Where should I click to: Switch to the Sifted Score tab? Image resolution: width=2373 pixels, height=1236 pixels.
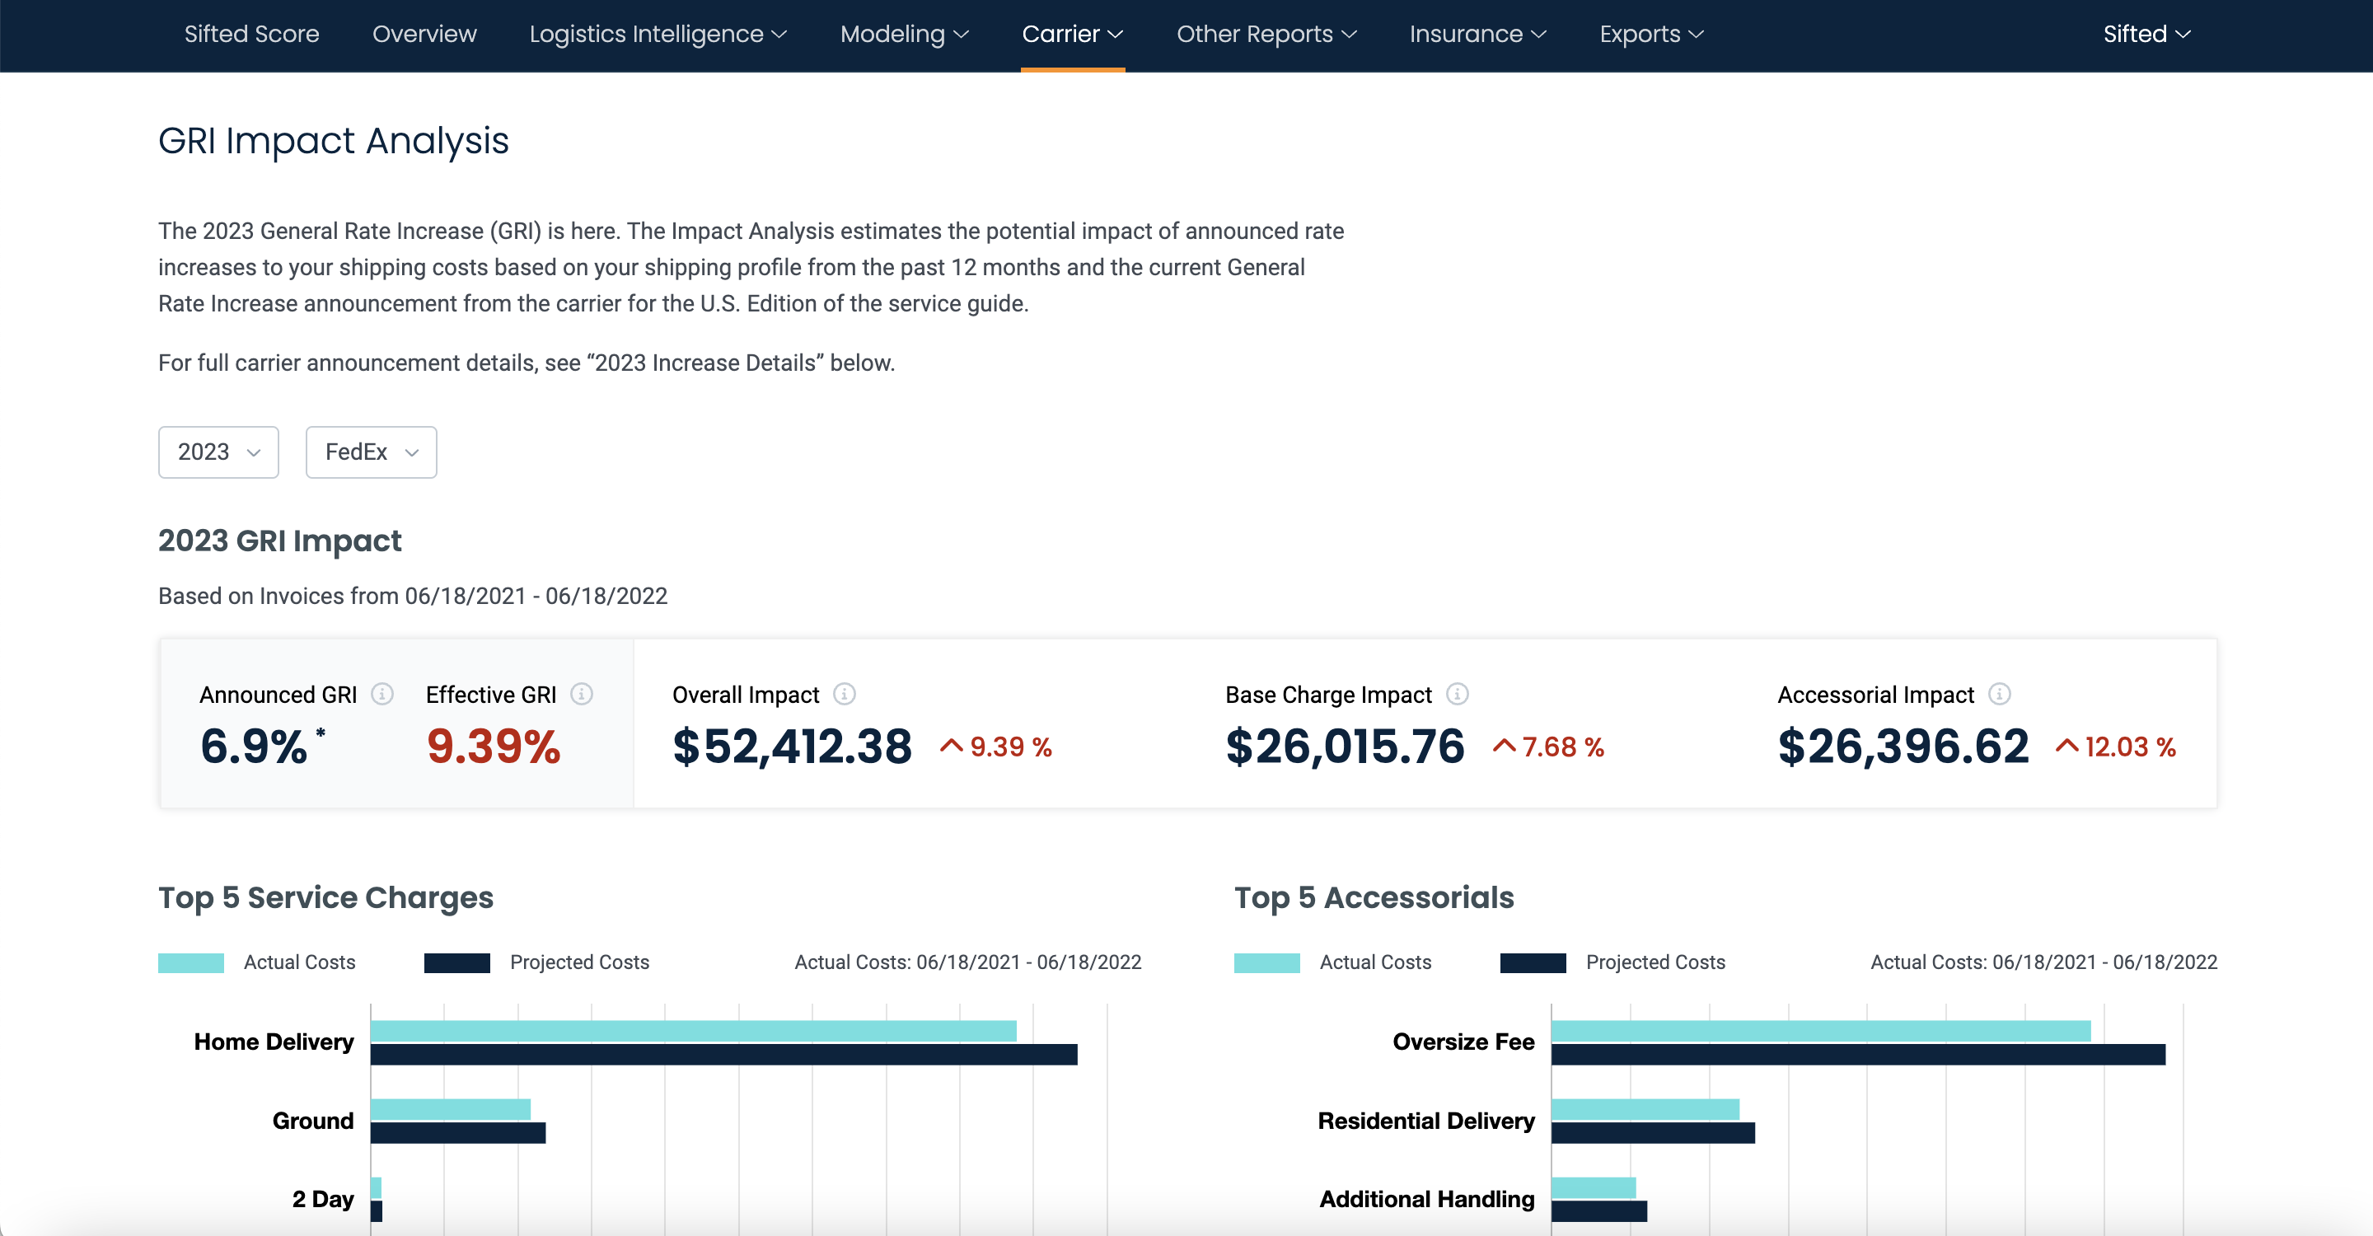(251, 34)
